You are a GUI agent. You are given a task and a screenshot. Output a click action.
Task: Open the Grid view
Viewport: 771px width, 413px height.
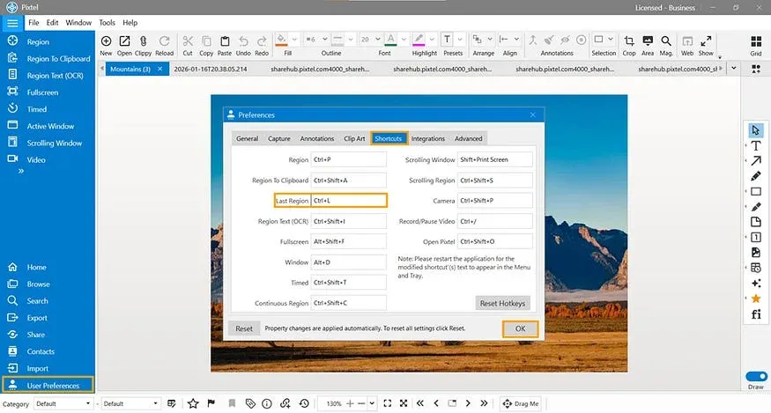coord(756,45)
